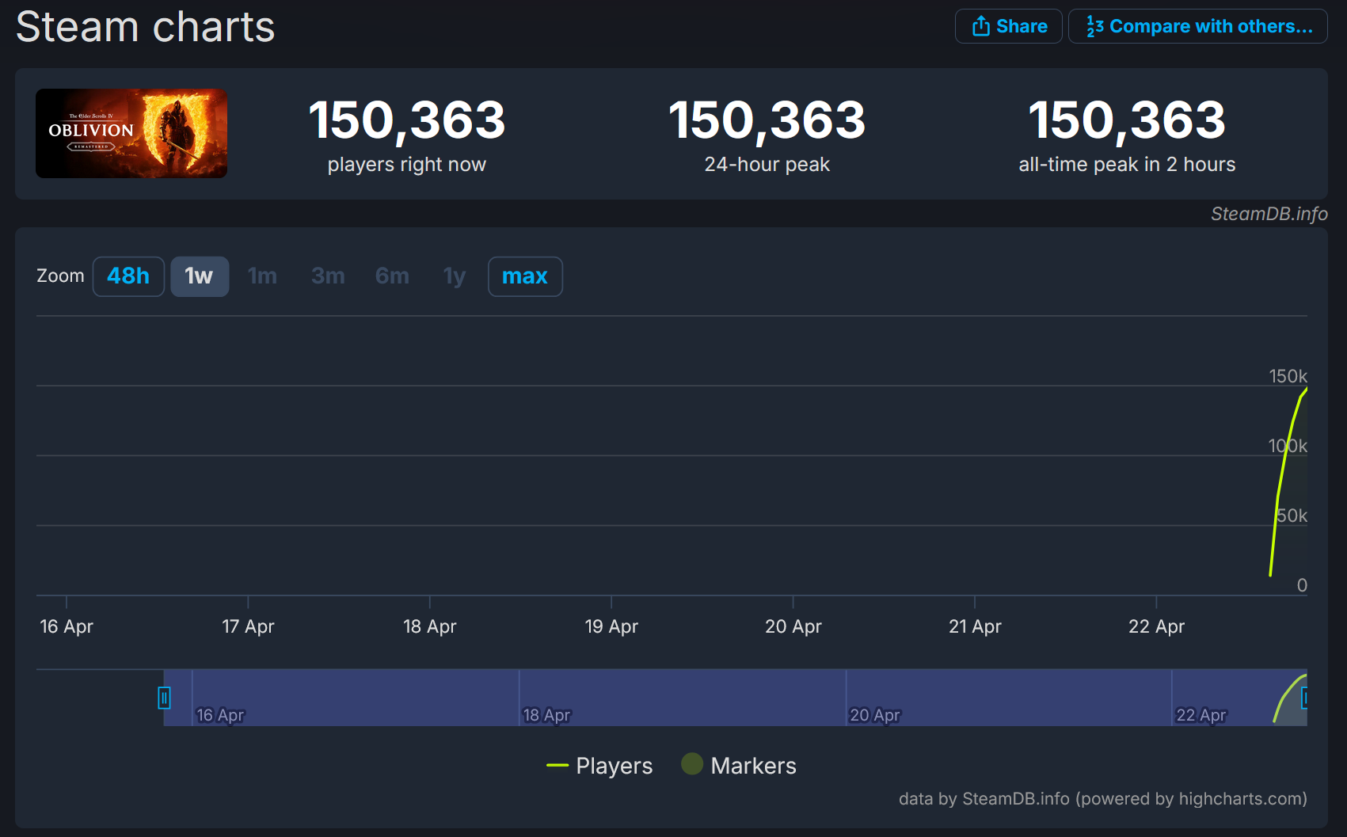Image resolution: width=1347 pixels, height=837 pixels.
Task: Click the 150k y-axis label
Action: point(1288,376)
